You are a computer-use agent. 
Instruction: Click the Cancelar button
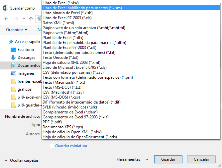[201, 159]
